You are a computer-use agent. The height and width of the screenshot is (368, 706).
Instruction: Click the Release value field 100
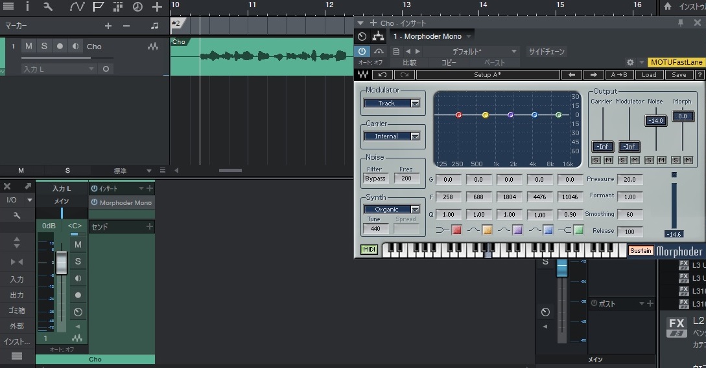[x=630, y=232]
